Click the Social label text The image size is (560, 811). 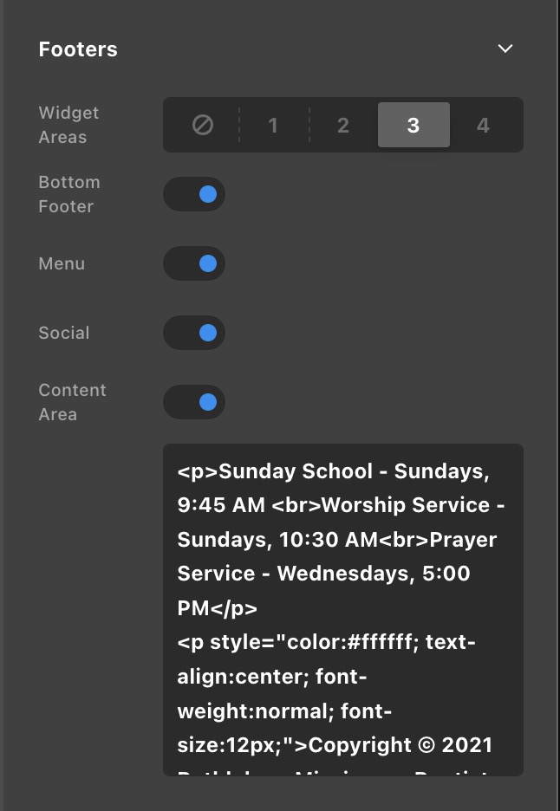pyautogui.click(x=64, y=333)
